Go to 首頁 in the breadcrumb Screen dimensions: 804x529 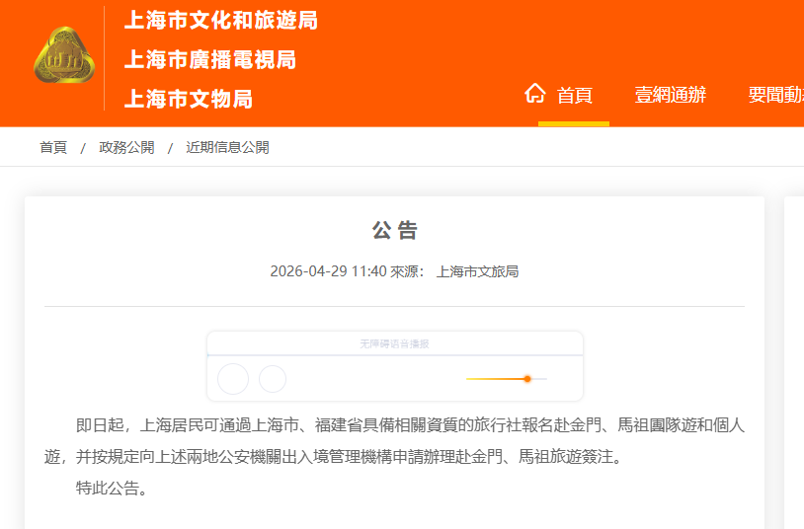click(53, 148)
